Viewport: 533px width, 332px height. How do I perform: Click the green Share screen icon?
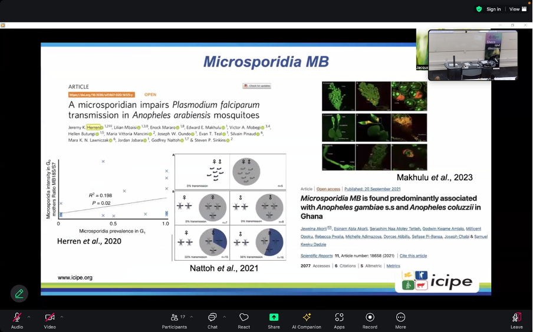coord(274,318)
